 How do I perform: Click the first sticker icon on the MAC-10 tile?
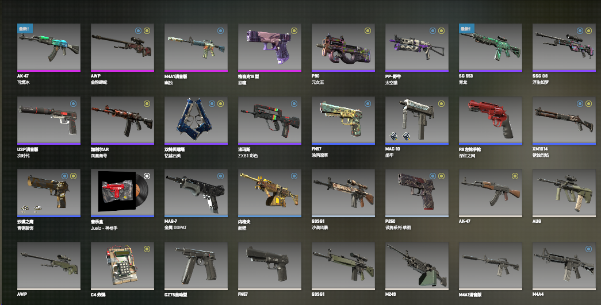393,136
